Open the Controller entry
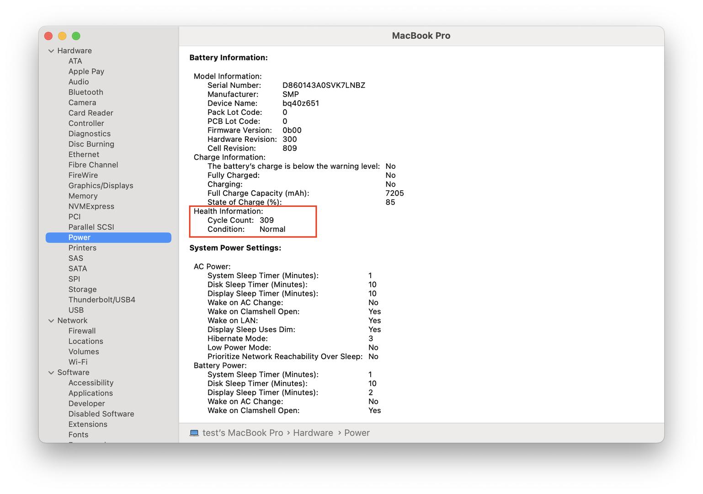 tap(86, 123)
